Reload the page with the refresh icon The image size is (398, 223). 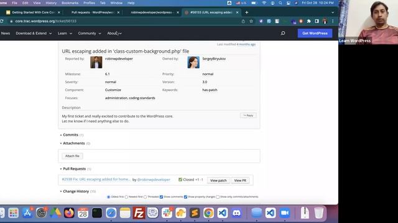pos(2,21)
